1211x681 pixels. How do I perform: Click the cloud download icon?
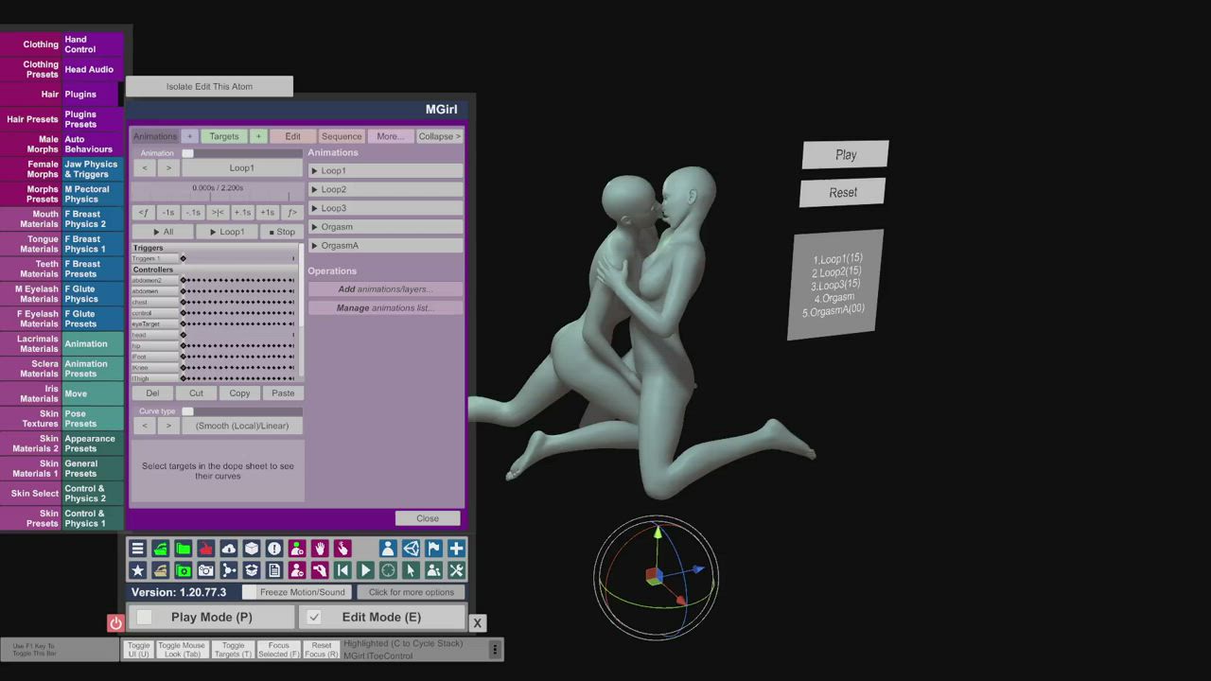coord(228,549)
